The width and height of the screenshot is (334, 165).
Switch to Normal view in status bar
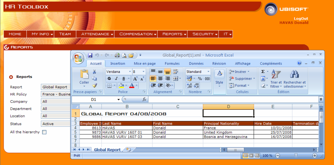click(245, 156)
